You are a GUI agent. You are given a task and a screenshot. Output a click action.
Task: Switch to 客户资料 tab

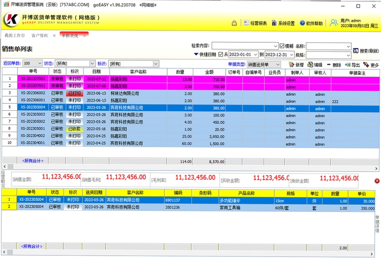[40, 36]
